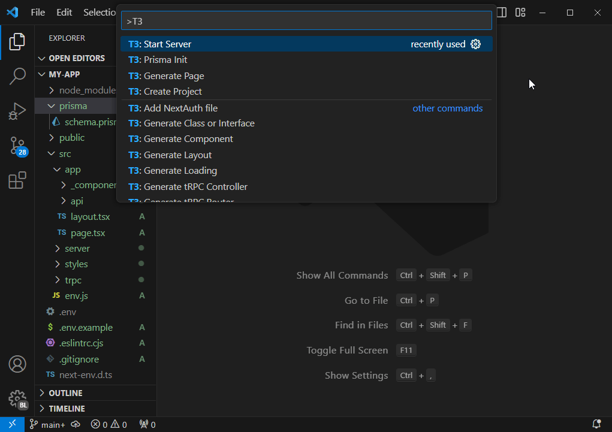This screenshot has width=612, height=432.
Task: Open the Manage gear in activity bar
Action: click(x=17, y=399)
